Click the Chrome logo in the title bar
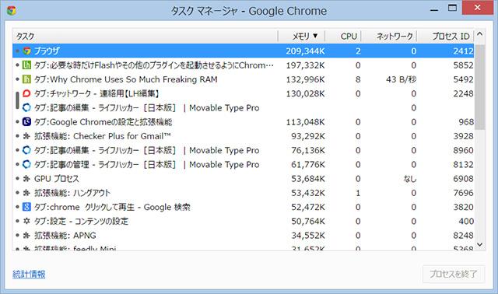This screenshot has height=294, width=498. pyautogui.click(x=12, y=10)
